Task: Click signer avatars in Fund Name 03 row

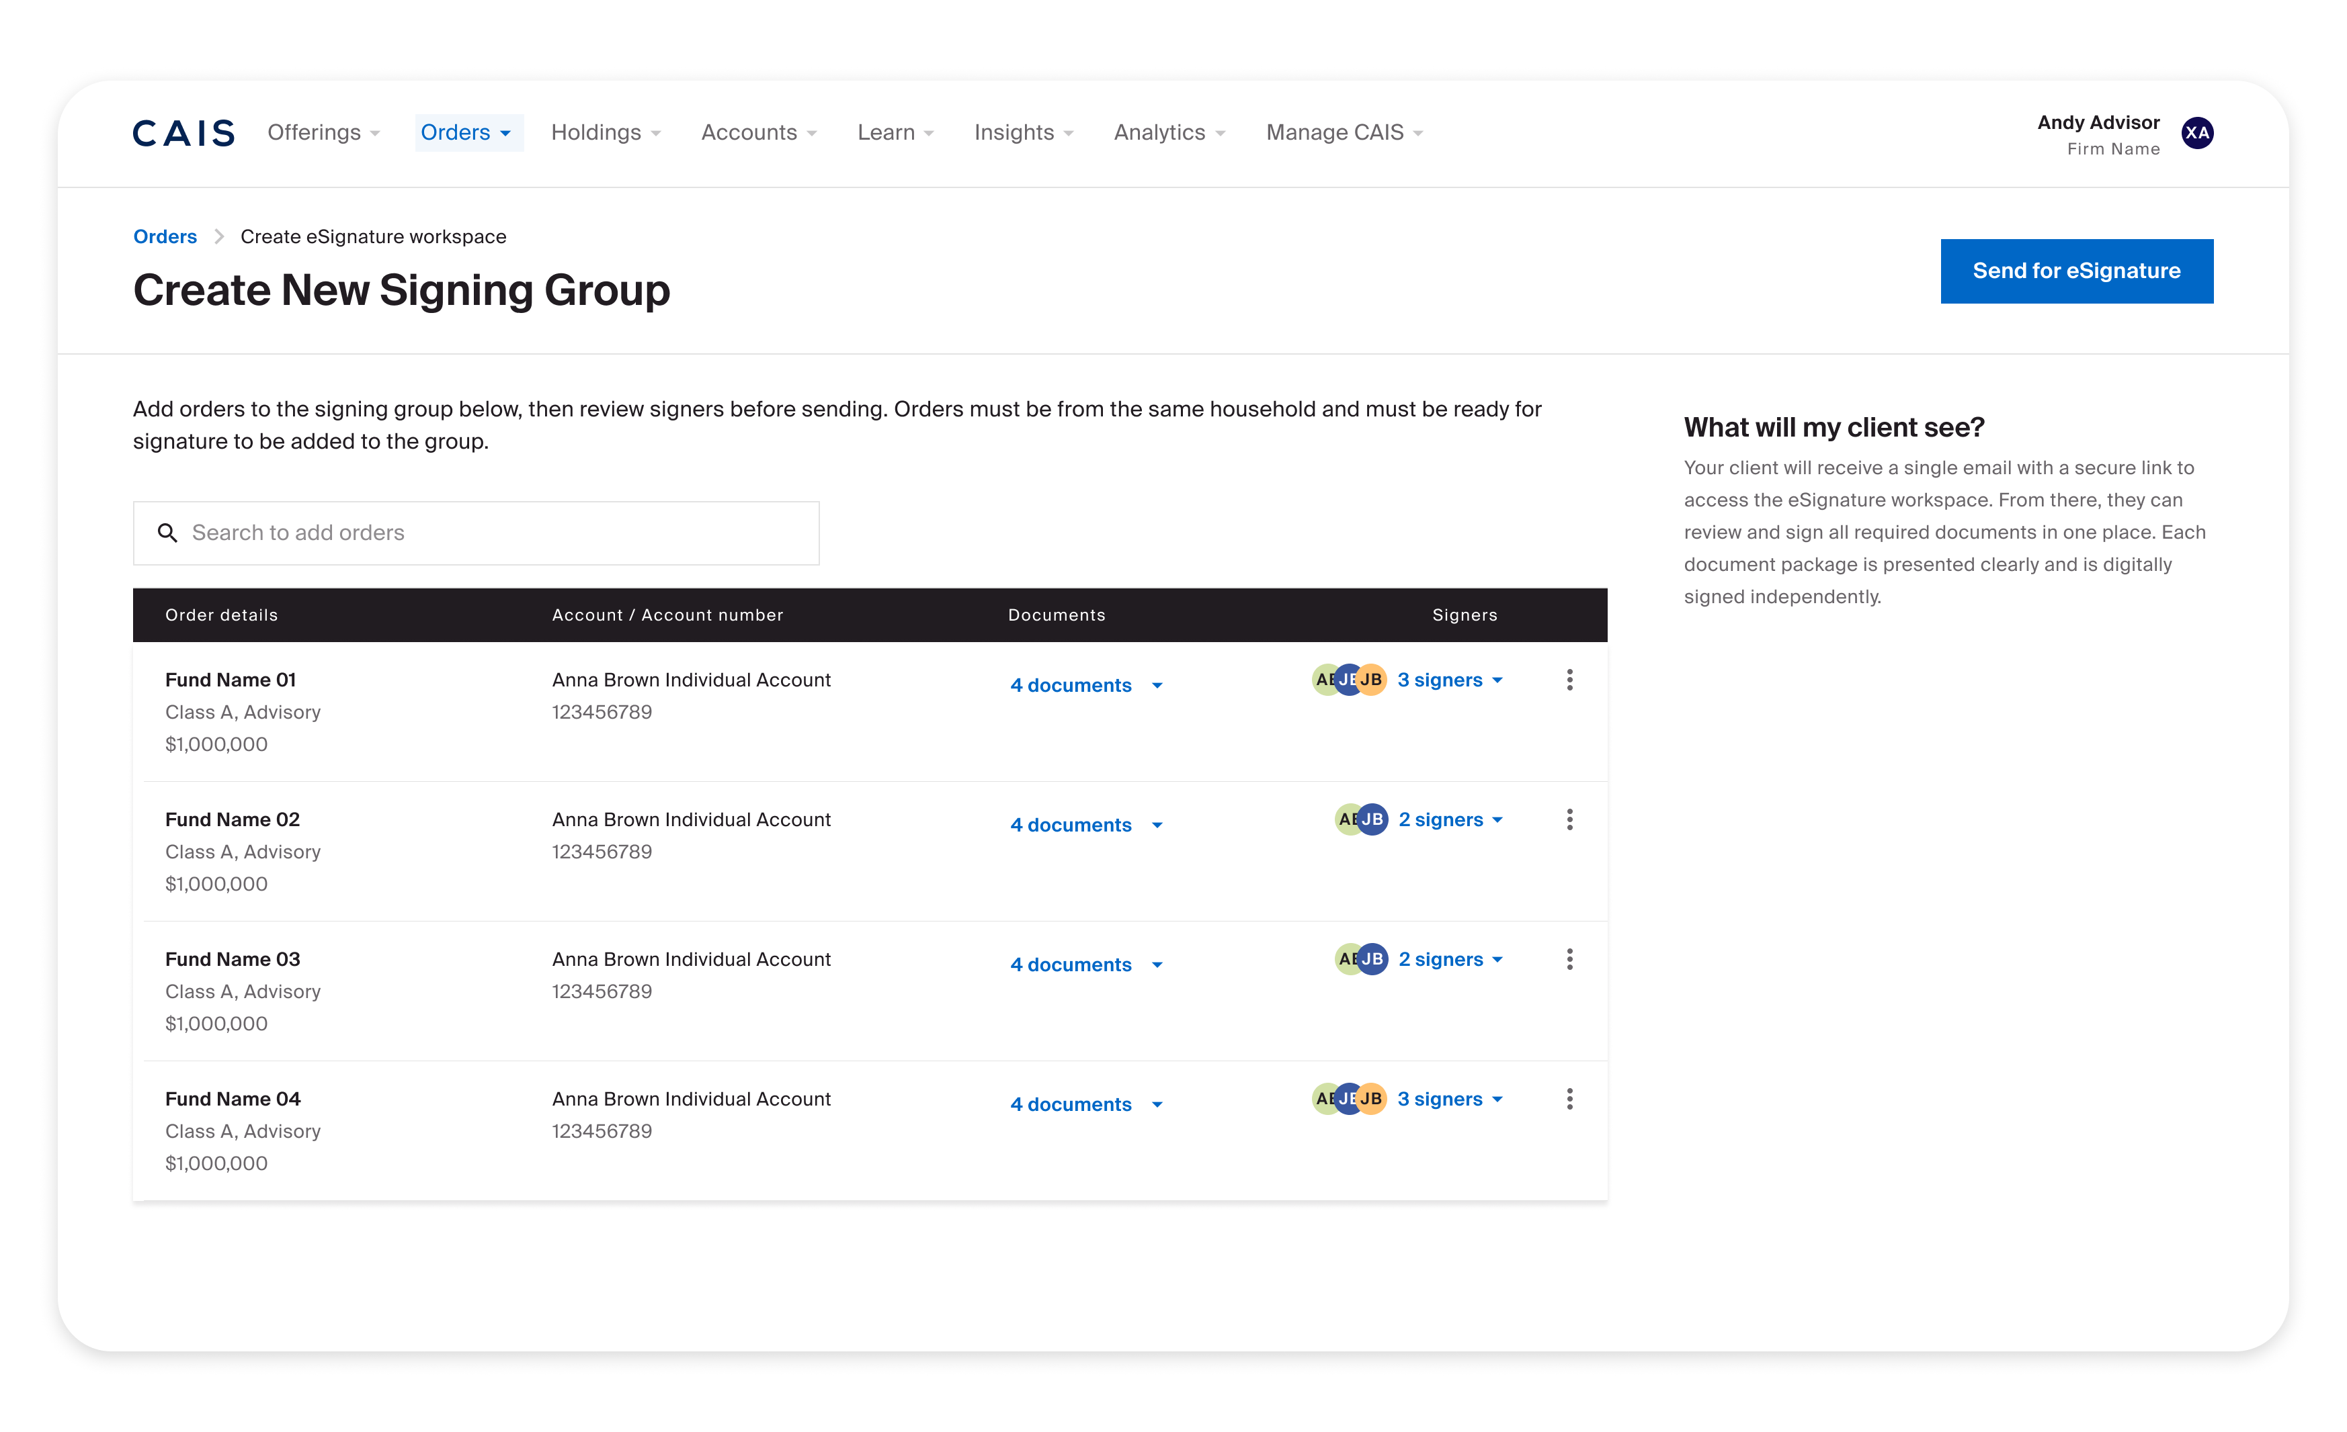Action: (1361, 960)
